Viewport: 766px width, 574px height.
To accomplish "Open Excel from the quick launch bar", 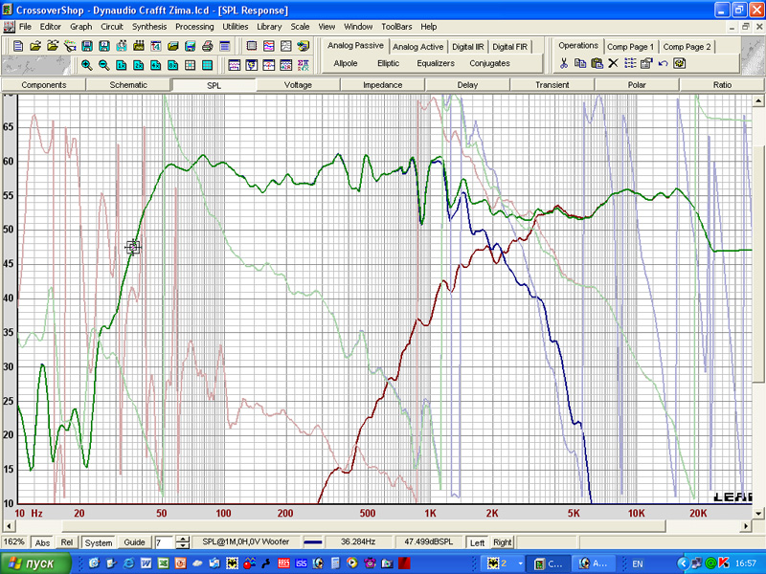I will coord(163,563).
